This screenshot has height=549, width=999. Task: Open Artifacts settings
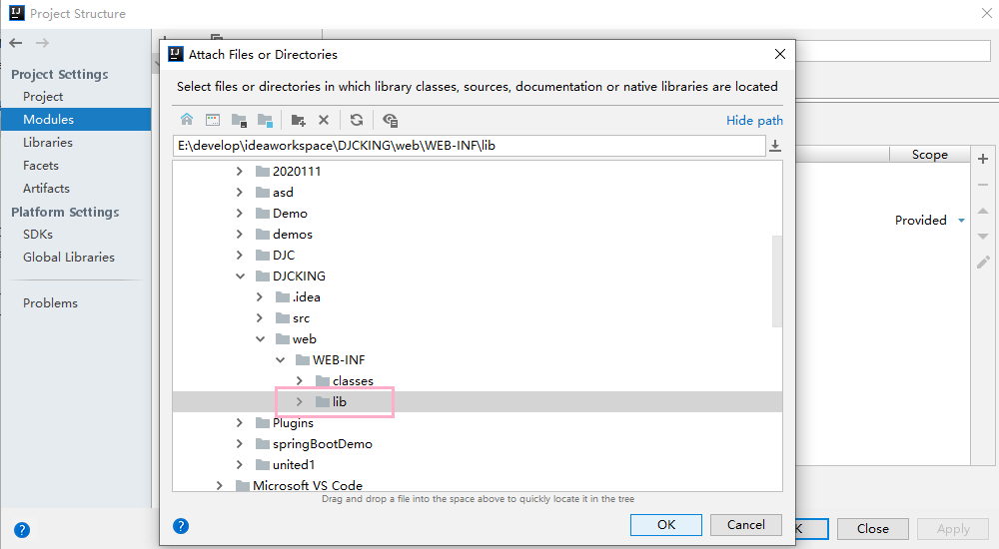click(46, 188)
